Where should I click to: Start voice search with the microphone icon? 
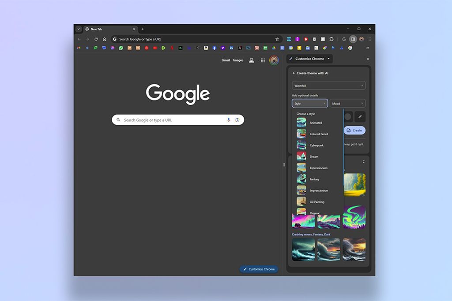click(x=229, y=119)
